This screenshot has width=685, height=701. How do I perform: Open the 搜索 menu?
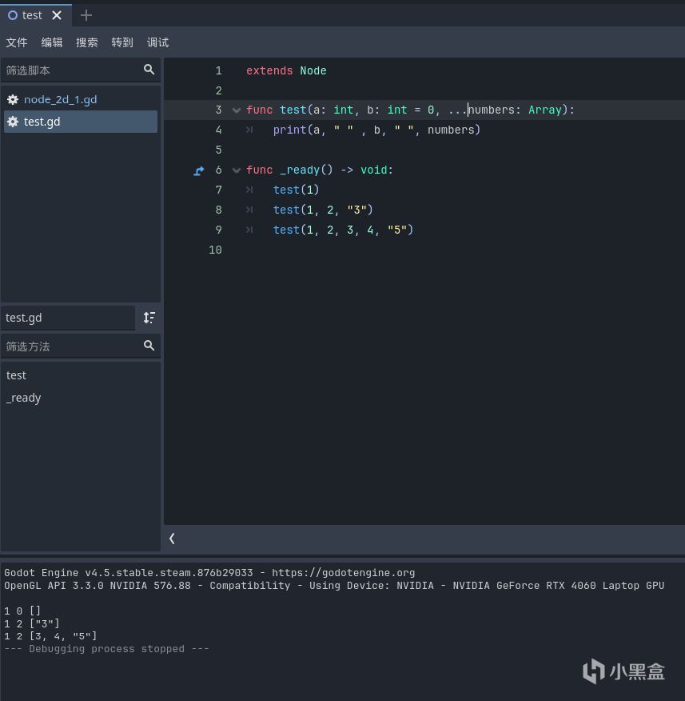87,42
